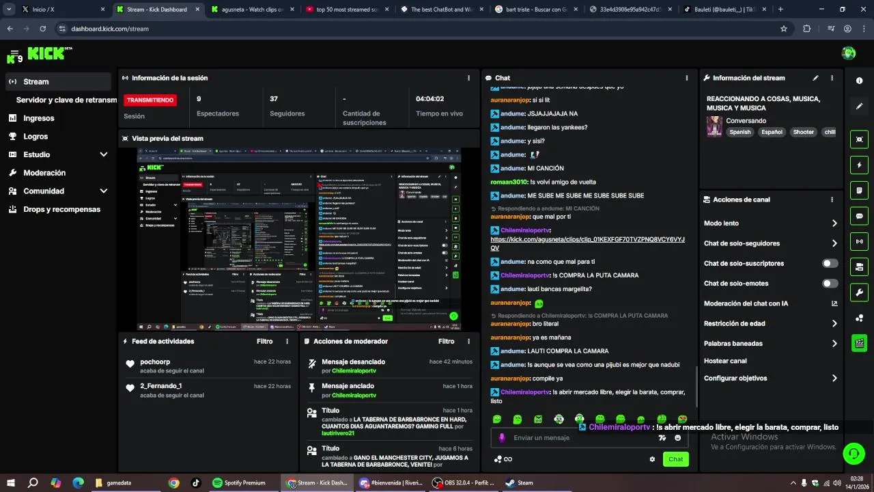
Task: Toggle the session info note icon in sidebar
Action: click(859, 190)
